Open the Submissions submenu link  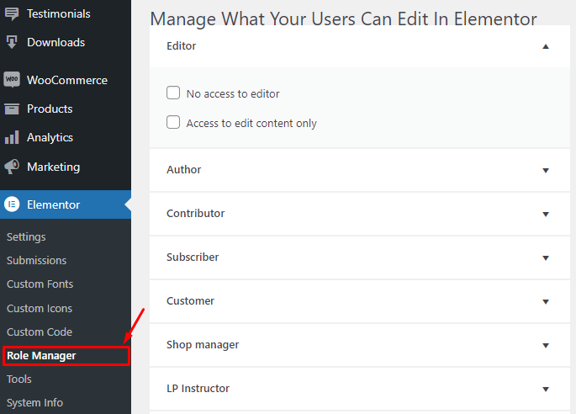coord(36,260)
